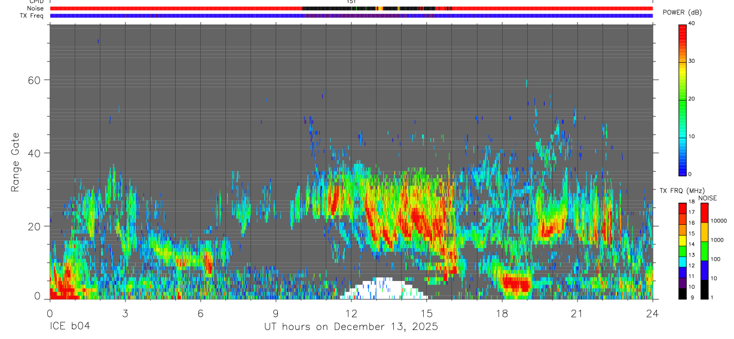Click the '1000' tick on NOISE legend
734x339 pixels.
pyautogui.click(x=717, y=240)
